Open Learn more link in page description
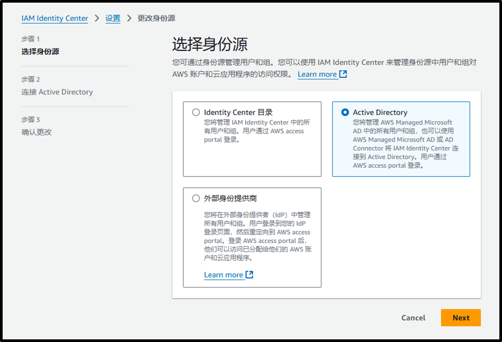Viewport: 502px width, 342px height. click(x=317, y=74)
